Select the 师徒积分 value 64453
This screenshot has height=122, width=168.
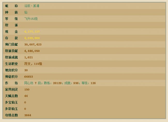(x=28, y=77)
